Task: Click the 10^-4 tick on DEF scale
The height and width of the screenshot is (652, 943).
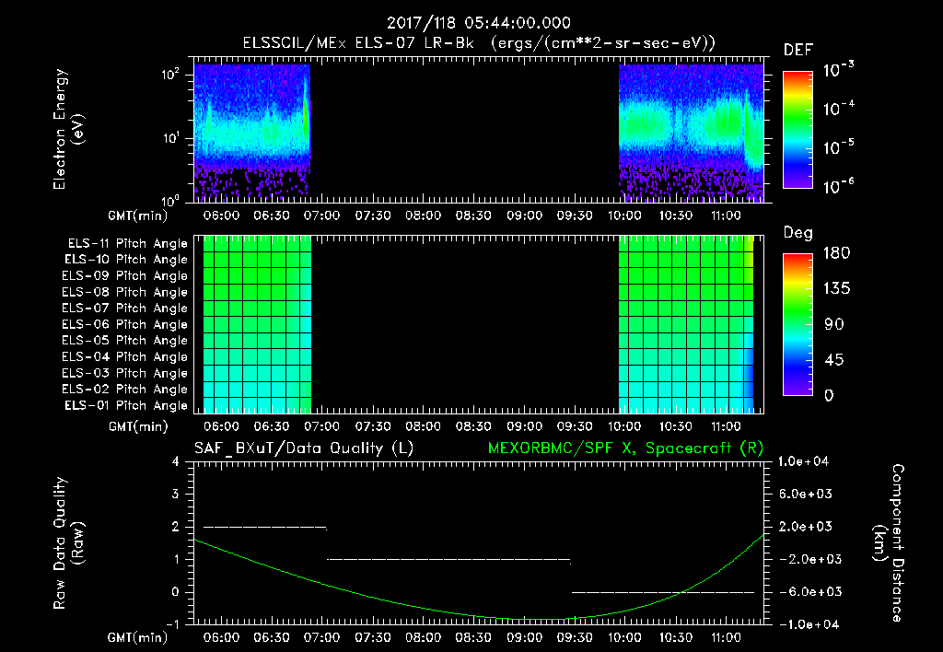Action: point(839,108)
